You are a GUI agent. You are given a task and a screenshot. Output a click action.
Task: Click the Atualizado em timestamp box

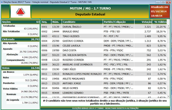click(x=160, y=11)
